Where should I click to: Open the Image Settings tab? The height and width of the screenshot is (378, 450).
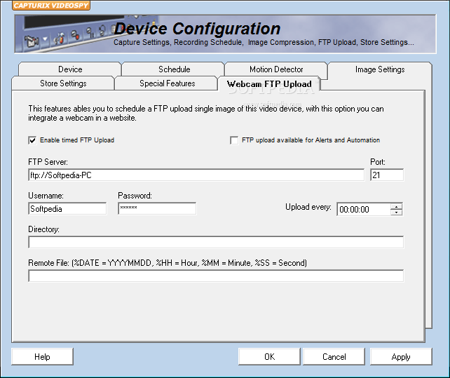tap(380, 69)
